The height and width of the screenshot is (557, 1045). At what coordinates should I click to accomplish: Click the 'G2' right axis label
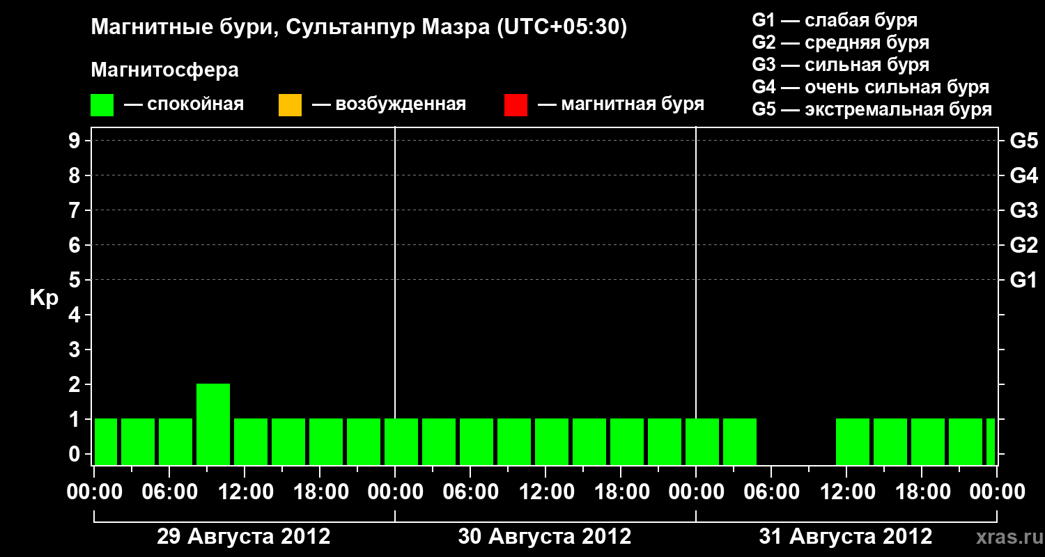[x=1023, y=245]
